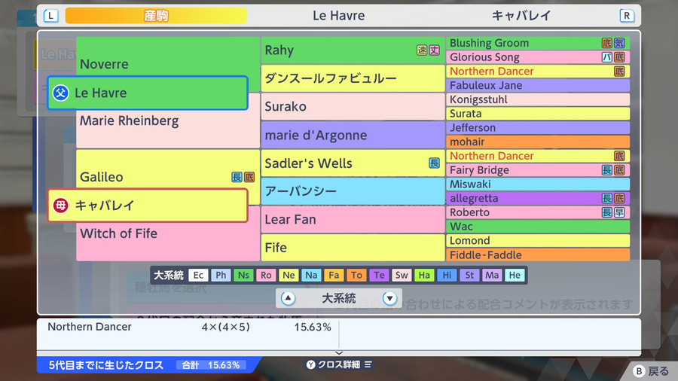Viewport: 678px width, 381px height.
Task: Click the 底 icon on Fairy Bridge
Action: coord(619,170)
